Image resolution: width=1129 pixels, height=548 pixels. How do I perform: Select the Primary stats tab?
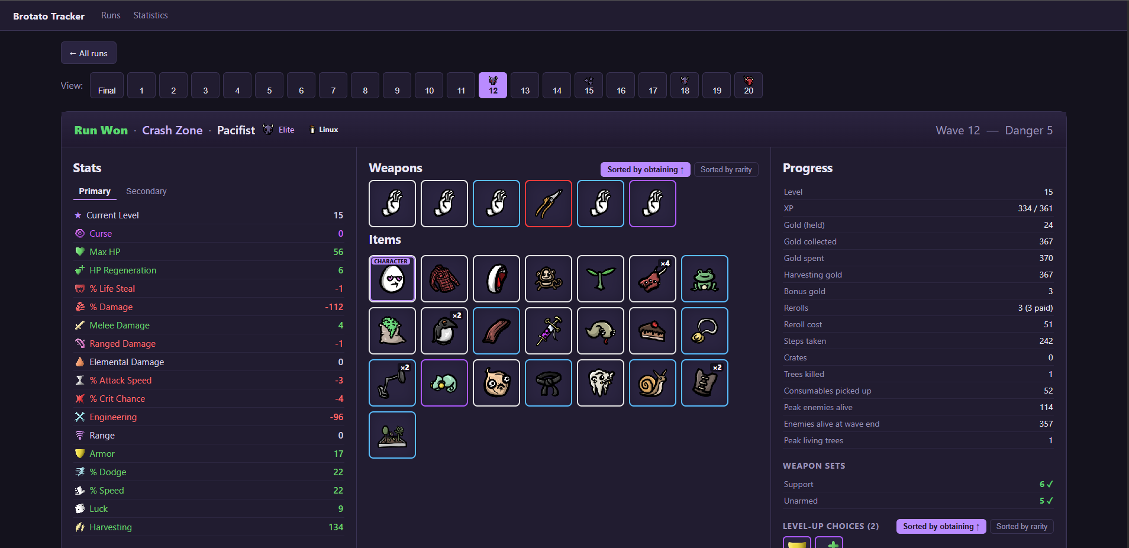point(95,191)
